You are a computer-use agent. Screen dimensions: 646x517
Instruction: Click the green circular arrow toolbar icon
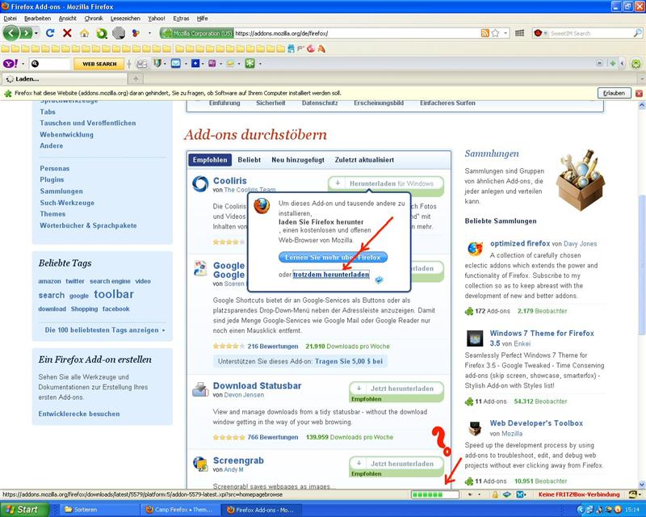pyautogui.click(x=102, y=33)
